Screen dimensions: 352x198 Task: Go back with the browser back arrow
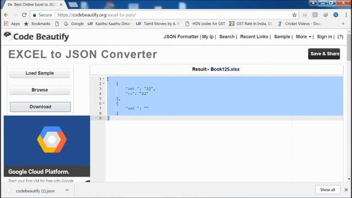(x=6, y=15)
